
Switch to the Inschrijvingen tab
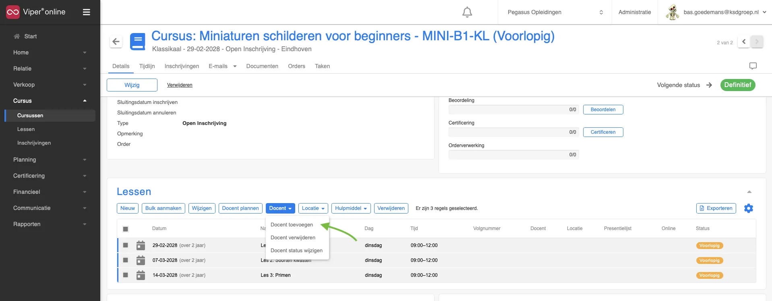182,66
